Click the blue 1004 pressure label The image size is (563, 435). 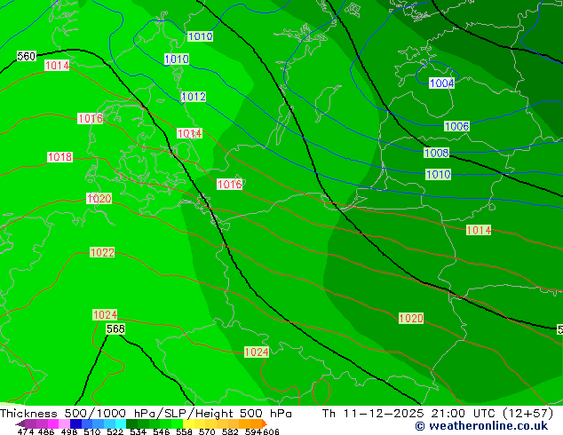(x=441, y=83)
